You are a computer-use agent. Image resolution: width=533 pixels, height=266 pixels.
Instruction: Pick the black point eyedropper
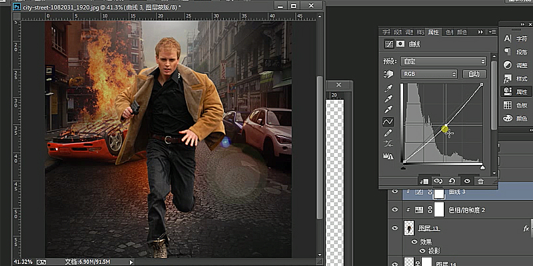pyautogui.click(x=388, y=88)
